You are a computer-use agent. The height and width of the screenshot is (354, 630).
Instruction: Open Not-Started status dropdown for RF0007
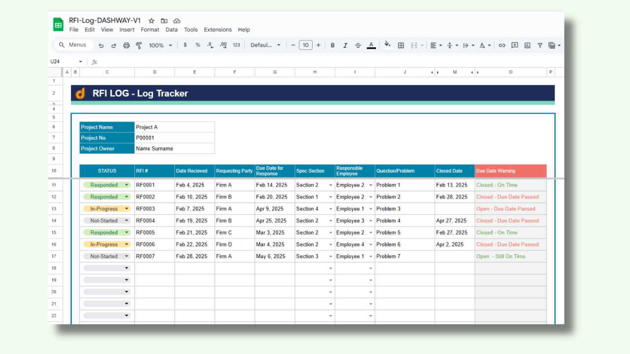[126, 256]
